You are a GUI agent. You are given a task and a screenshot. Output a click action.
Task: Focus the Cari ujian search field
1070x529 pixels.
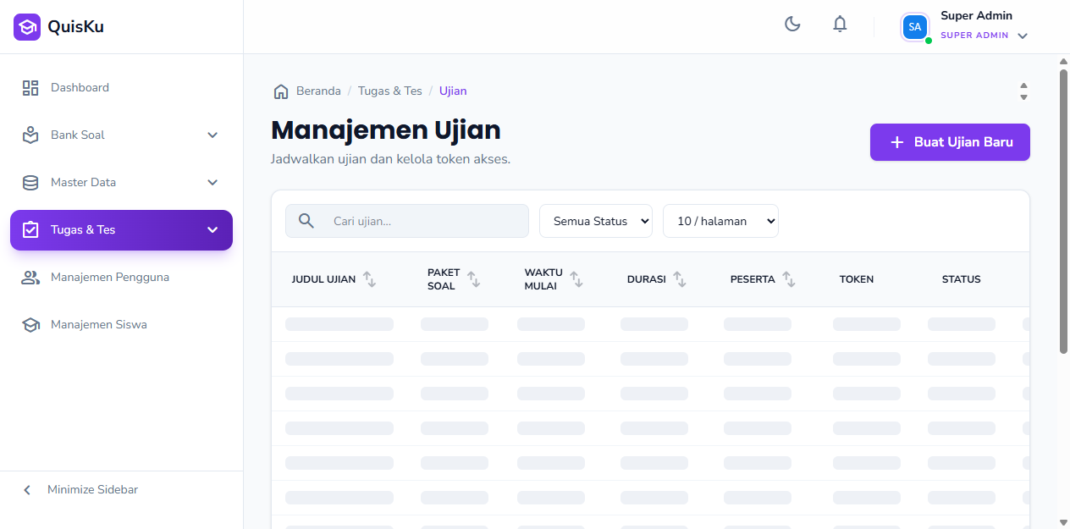point(407,221)
